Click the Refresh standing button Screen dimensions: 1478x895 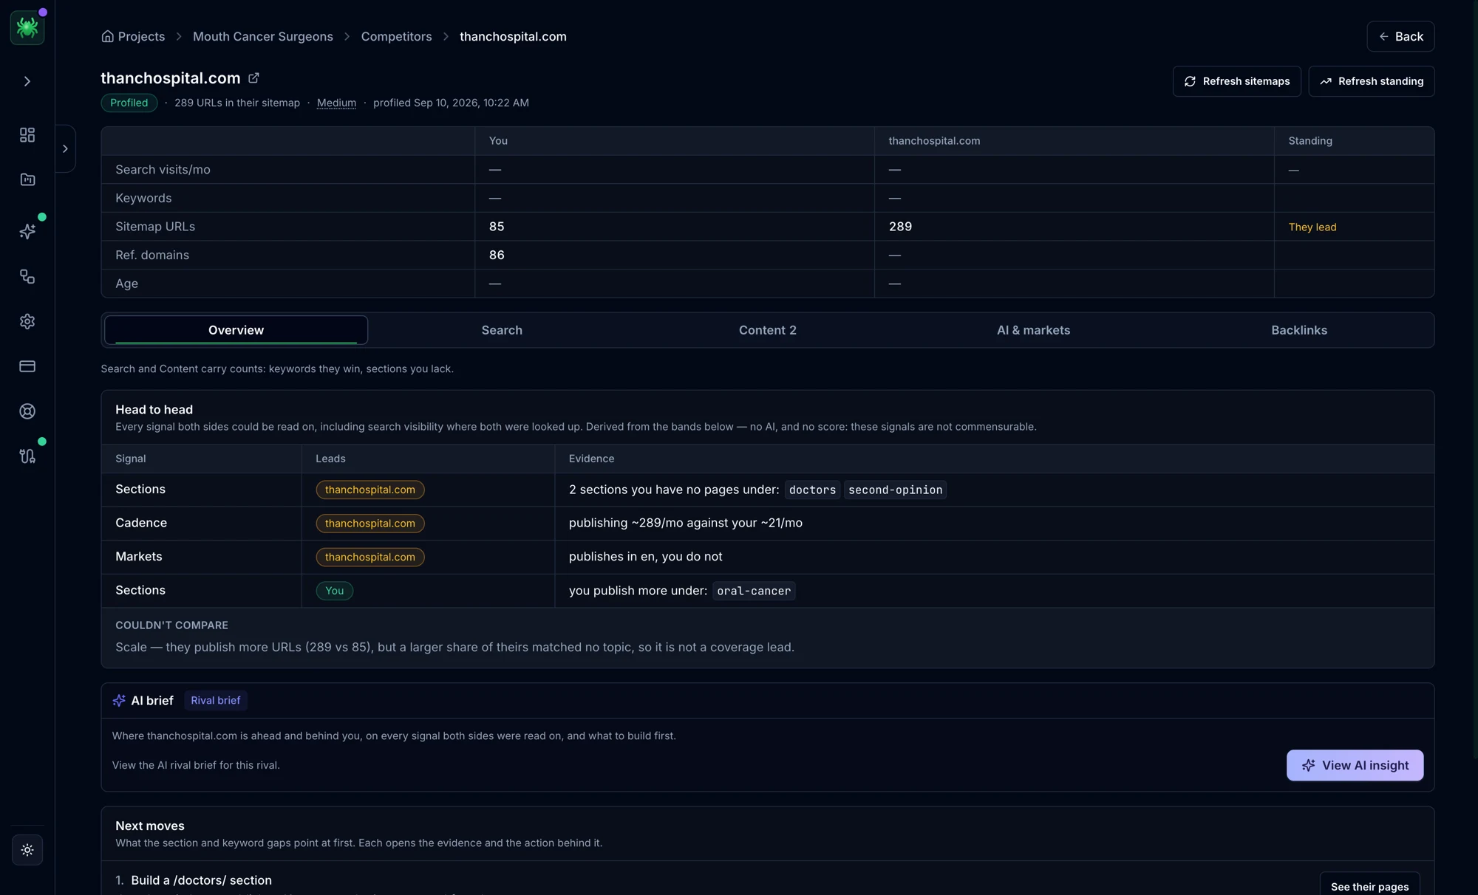click(x=1371, y=81)
